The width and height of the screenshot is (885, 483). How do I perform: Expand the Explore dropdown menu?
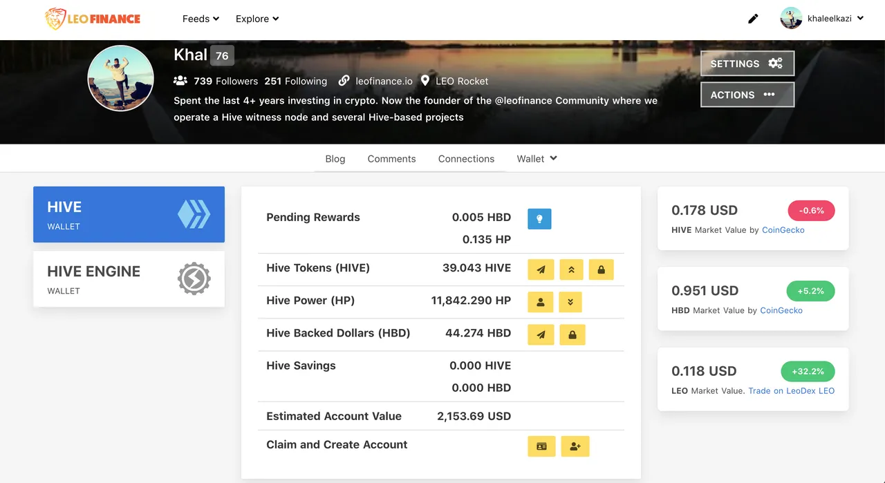[x=257, y=19]
